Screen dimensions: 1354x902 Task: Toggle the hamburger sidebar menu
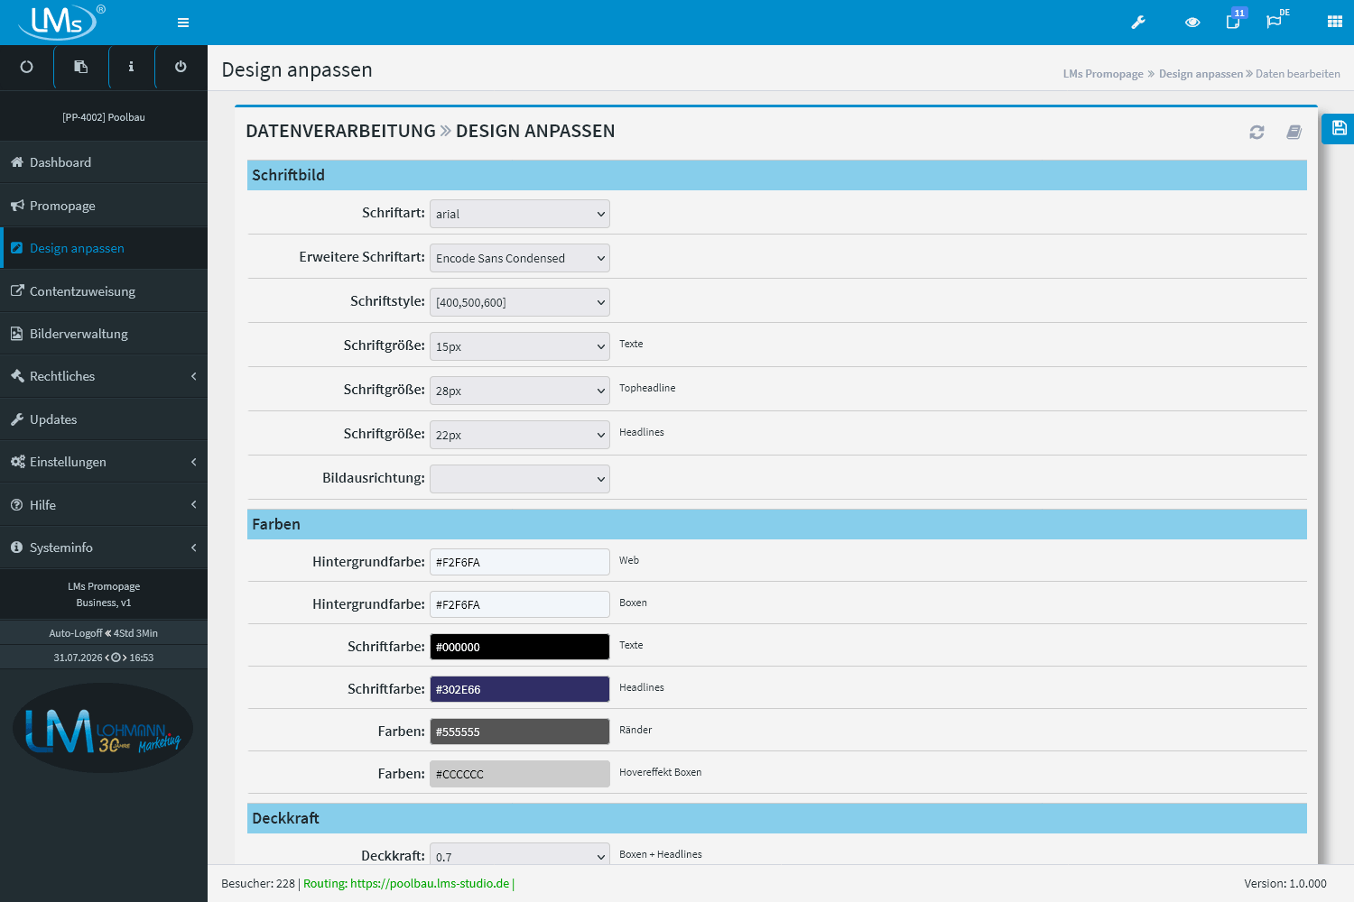pyautogui.click(x=183, y=23)
